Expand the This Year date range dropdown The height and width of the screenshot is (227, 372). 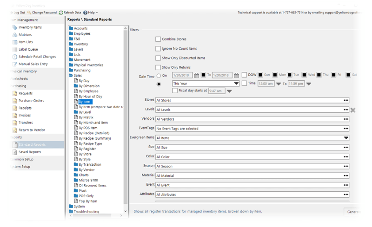pos(236,84)
